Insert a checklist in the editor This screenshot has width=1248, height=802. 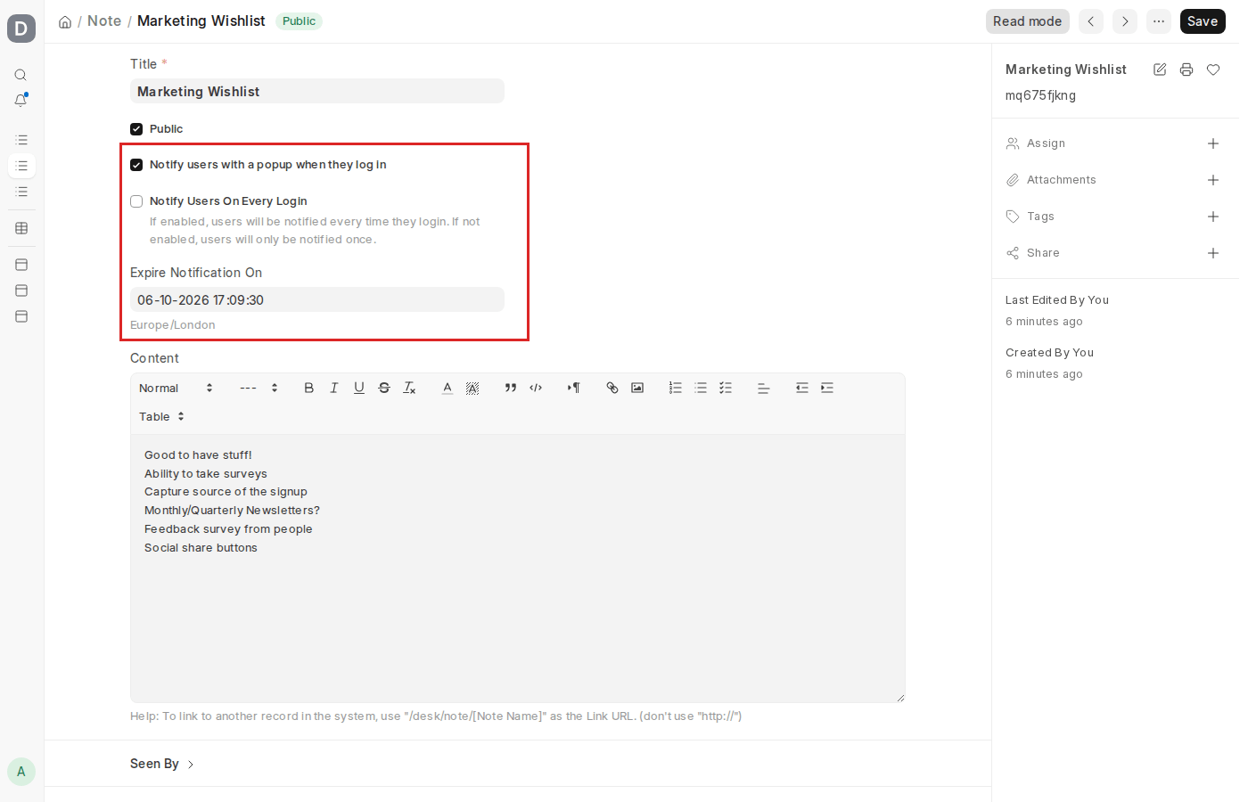726,388
